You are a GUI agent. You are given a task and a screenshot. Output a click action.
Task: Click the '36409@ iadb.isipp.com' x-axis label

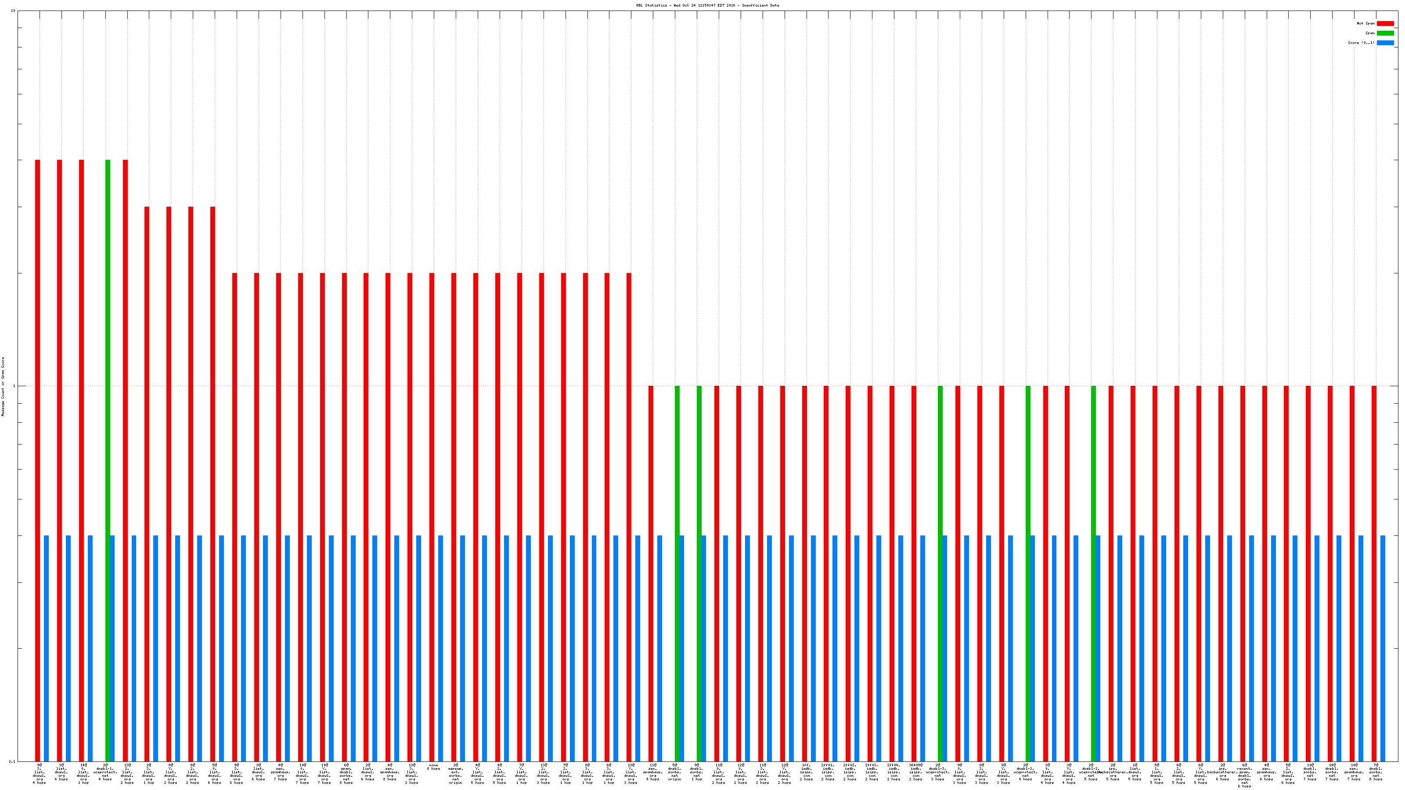coord(916,772)
